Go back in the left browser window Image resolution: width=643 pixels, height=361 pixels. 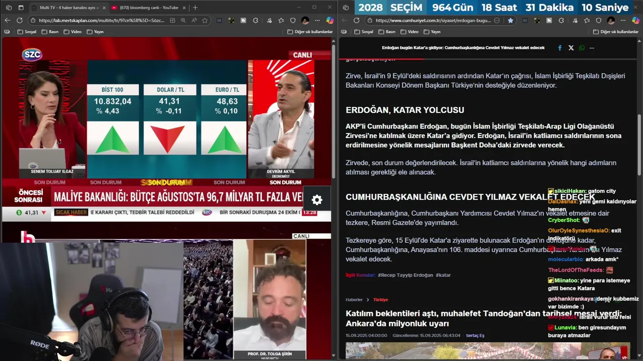point(7,20)
